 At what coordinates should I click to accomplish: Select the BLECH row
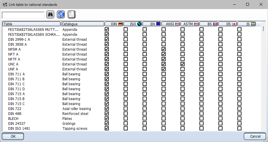point(13,118)
